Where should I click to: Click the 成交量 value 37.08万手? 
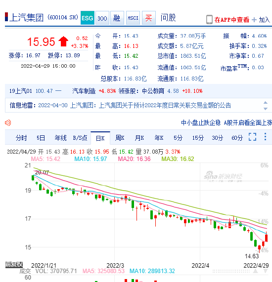coord(193,36)
